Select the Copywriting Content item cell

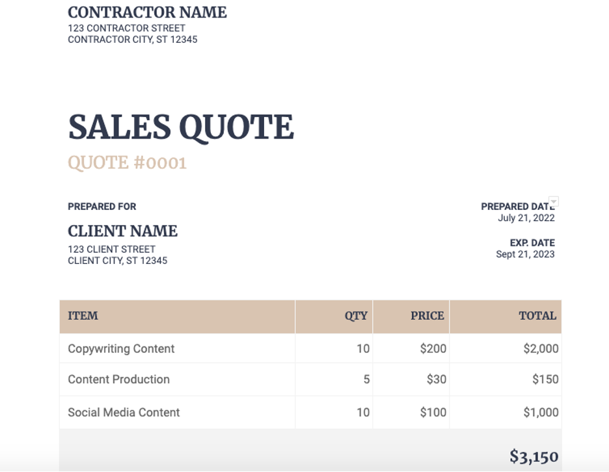[x=121, y=348]
